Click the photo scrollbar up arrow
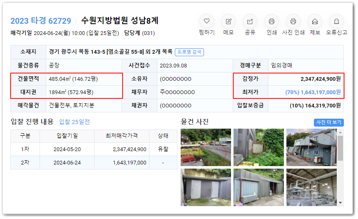358x219 pixels. [x=340, y=132]
